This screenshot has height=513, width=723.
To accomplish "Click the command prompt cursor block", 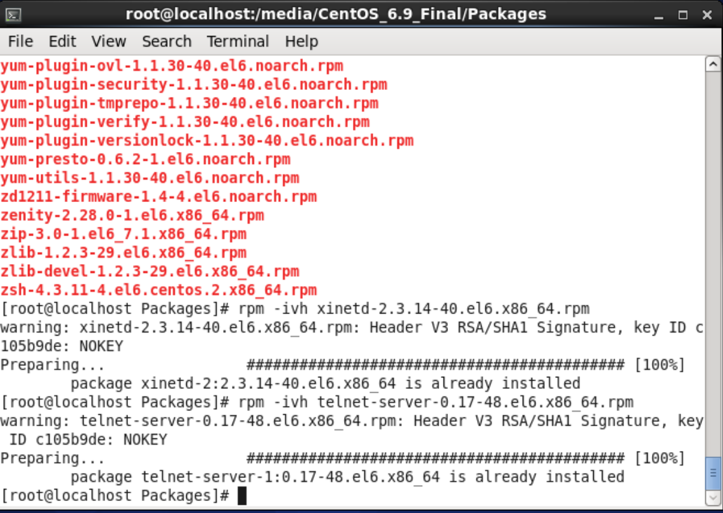I will (x=242, y=496).
